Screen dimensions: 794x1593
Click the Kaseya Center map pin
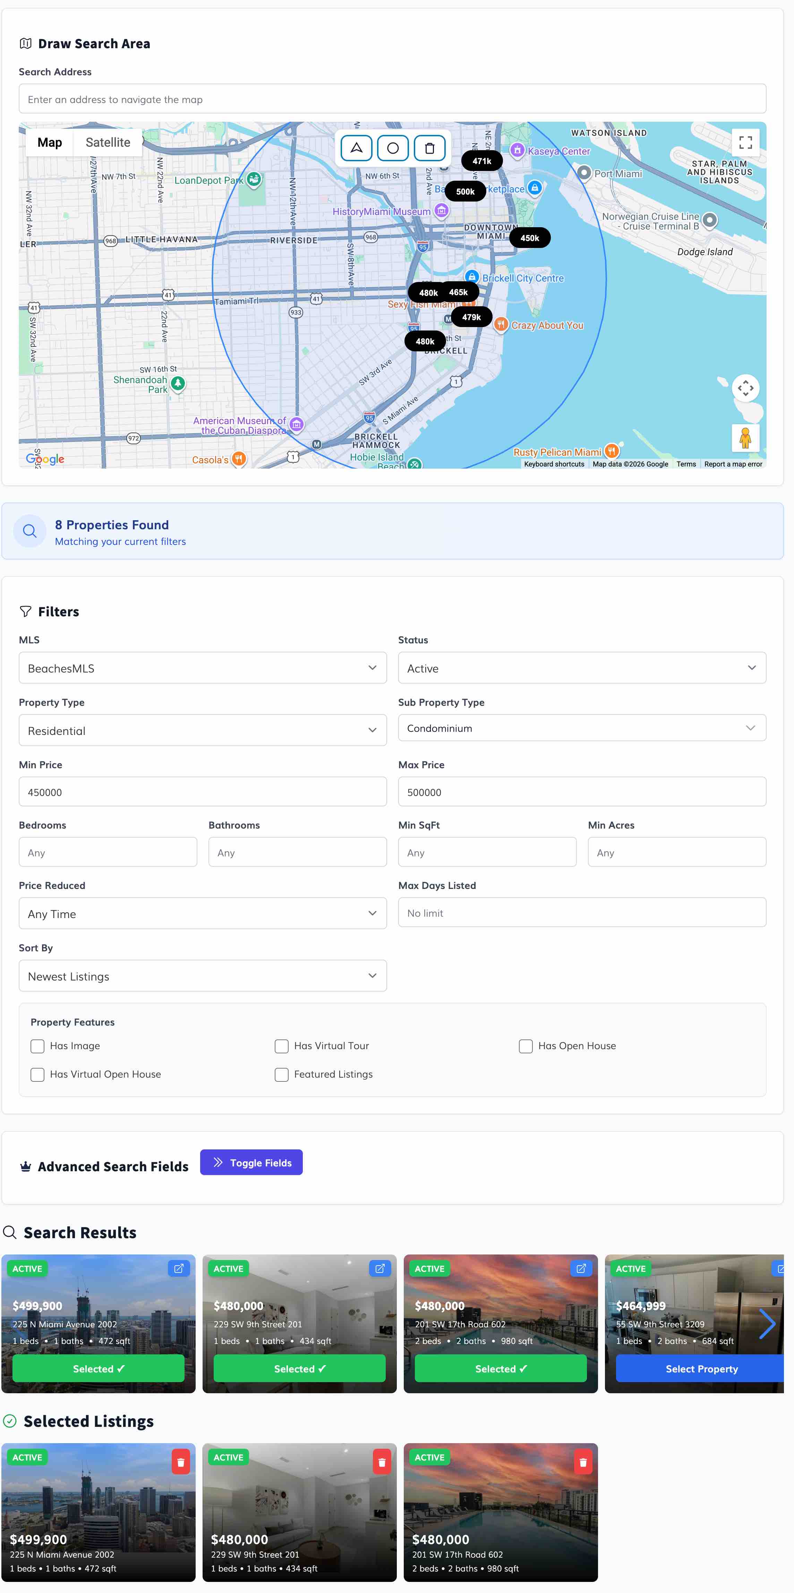518,150
